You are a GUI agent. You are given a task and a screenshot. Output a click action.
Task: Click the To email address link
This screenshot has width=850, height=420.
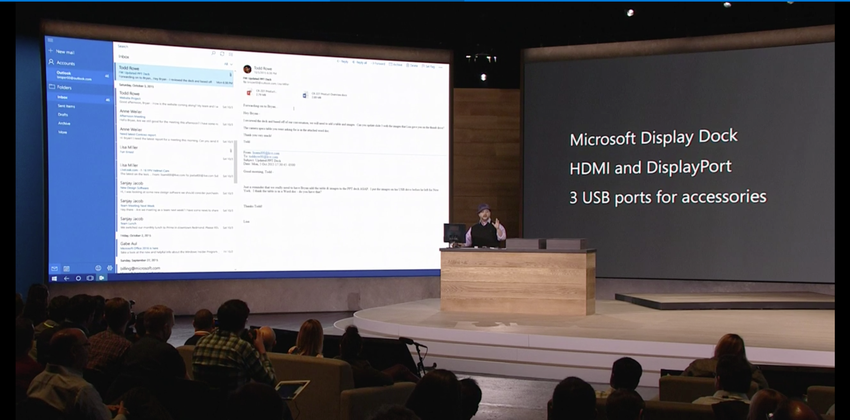(x=263, y=157)
